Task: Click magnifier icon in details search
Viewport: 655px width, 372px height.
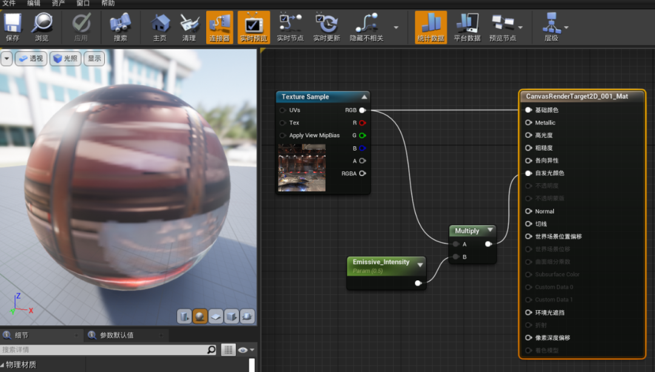Action: click(212, 350)
